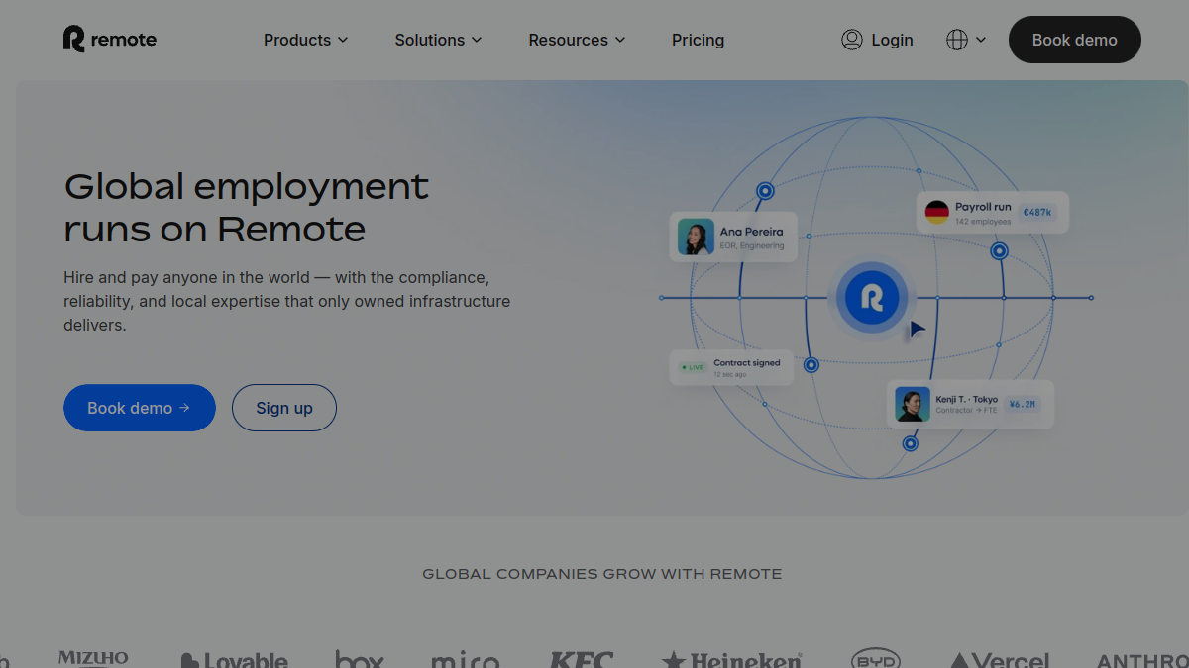Viewport: 1189px width, 668px height.
Task: Click the GLOBAL COMPANIES GROW WITH REMOTE text
Action: (602, 574)
